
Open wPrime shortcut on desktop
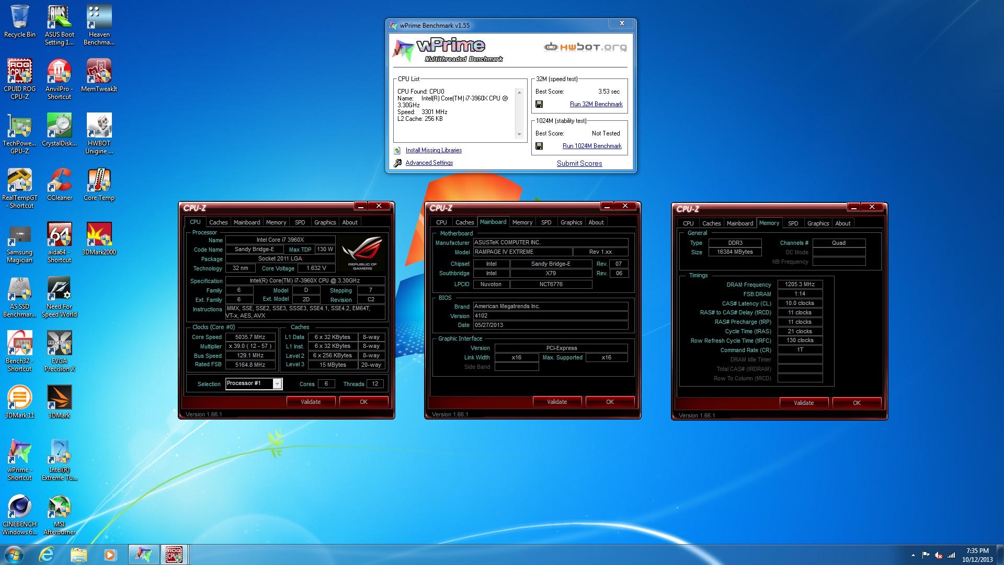click(20, 460)
